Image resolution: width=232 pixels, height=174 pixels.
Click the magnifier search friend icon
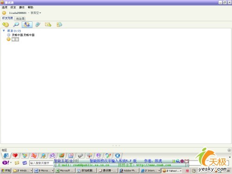pos(16,25)
